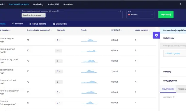The height and width of the screenshot is (111, 186).
Task: Sort by the Liczba wyrazów column
Action: tap(142, 30)
